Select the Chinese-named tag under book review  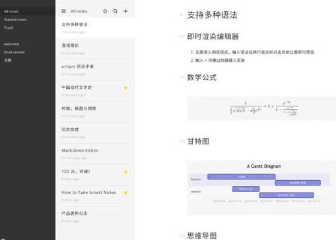point(8,60)
